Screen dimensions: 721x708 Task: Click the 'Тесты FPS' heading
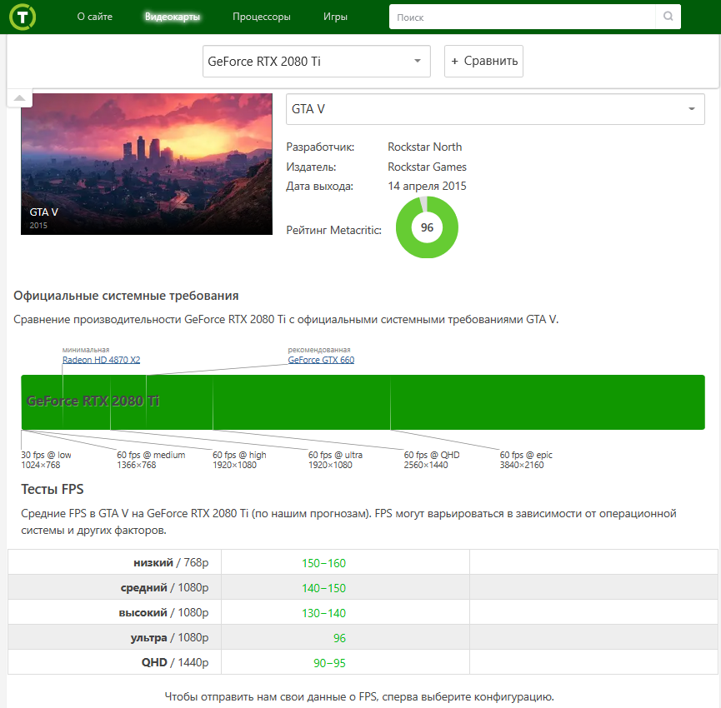[53, 489]
